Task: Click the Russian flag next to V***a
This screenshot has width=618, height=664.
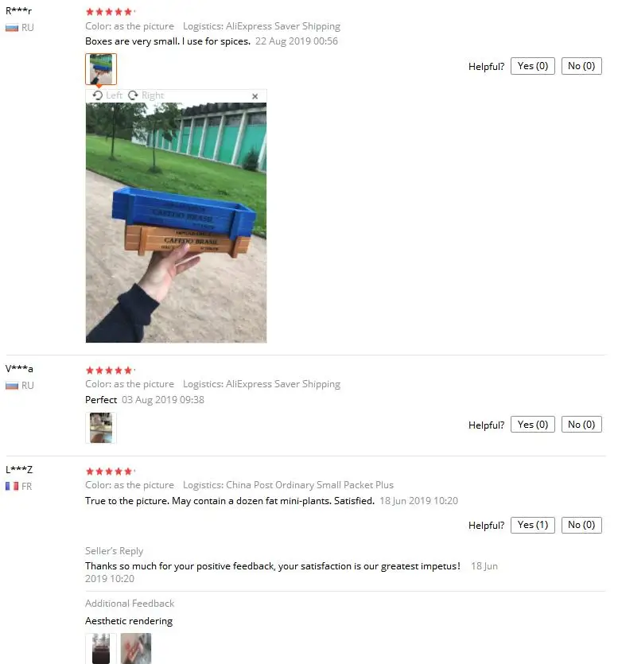Action: [12, 386]
